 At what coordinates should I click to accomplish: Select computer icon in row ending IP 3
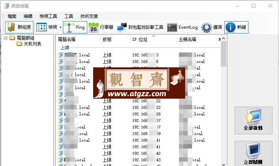[x=60, y=55]
